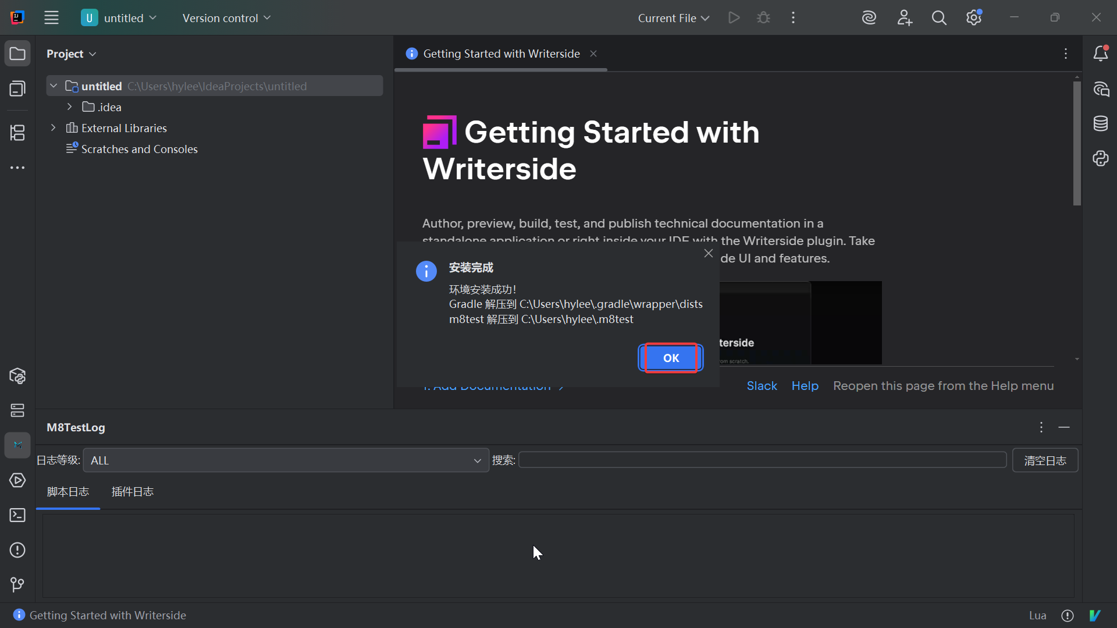The image size is (1117, 628).
Task: Click OK in the installation complete dialog
Action: point(671,358)
